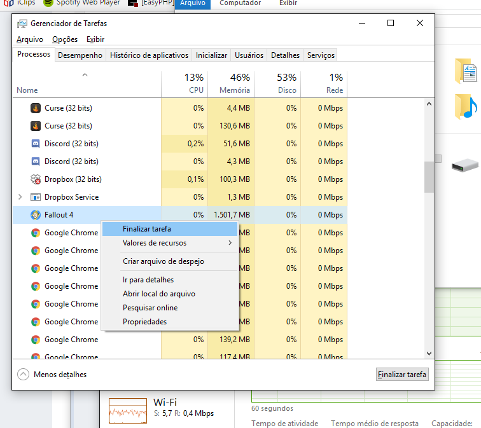Click the scrollbar up arrow

[429, 104]
